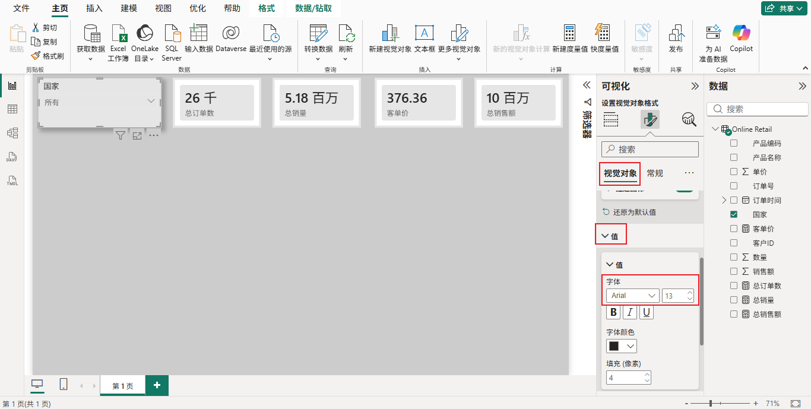Image resolution: width=811 pixels, height=409 pixels.
Task: Switch to model view in left sidebar
Action: tap(12, 133)
